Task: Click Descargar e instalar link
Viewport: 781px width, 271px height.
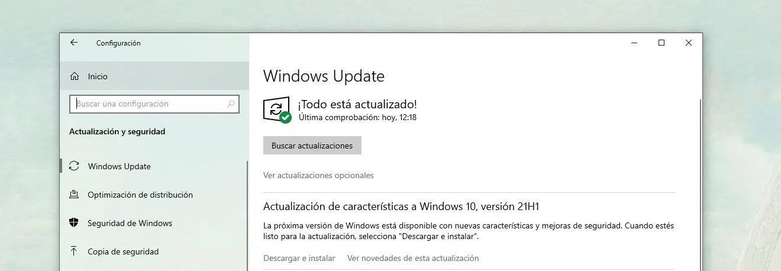Action: point(299,258)
